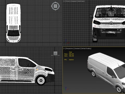Click the ViewCube in the side viewport
The height and width of the screenshot is (94, 125).
click(55, 54)
